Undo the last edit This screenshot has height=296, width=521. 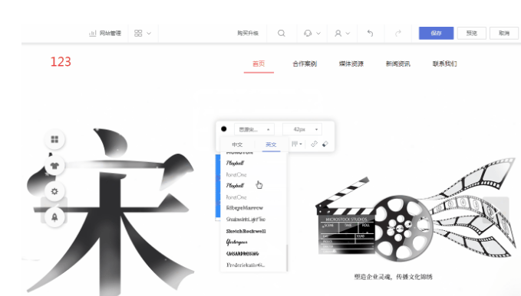point(370,33)
